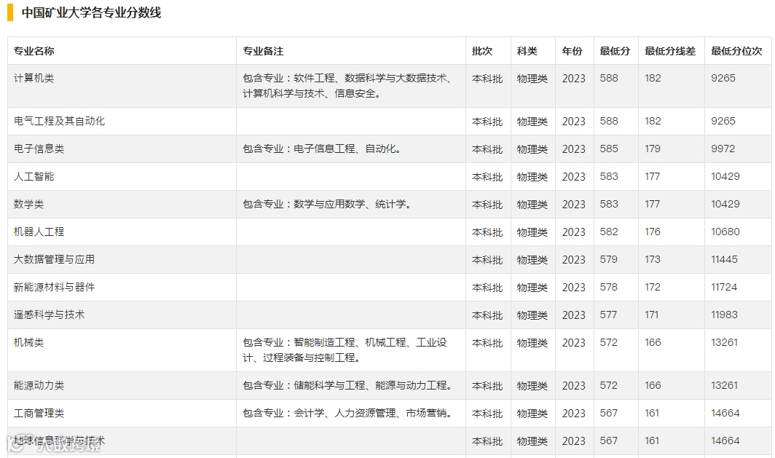Click 2023 in the 数学类 row
The height and width of the screenshot is (458, 775).
point(574,204)
